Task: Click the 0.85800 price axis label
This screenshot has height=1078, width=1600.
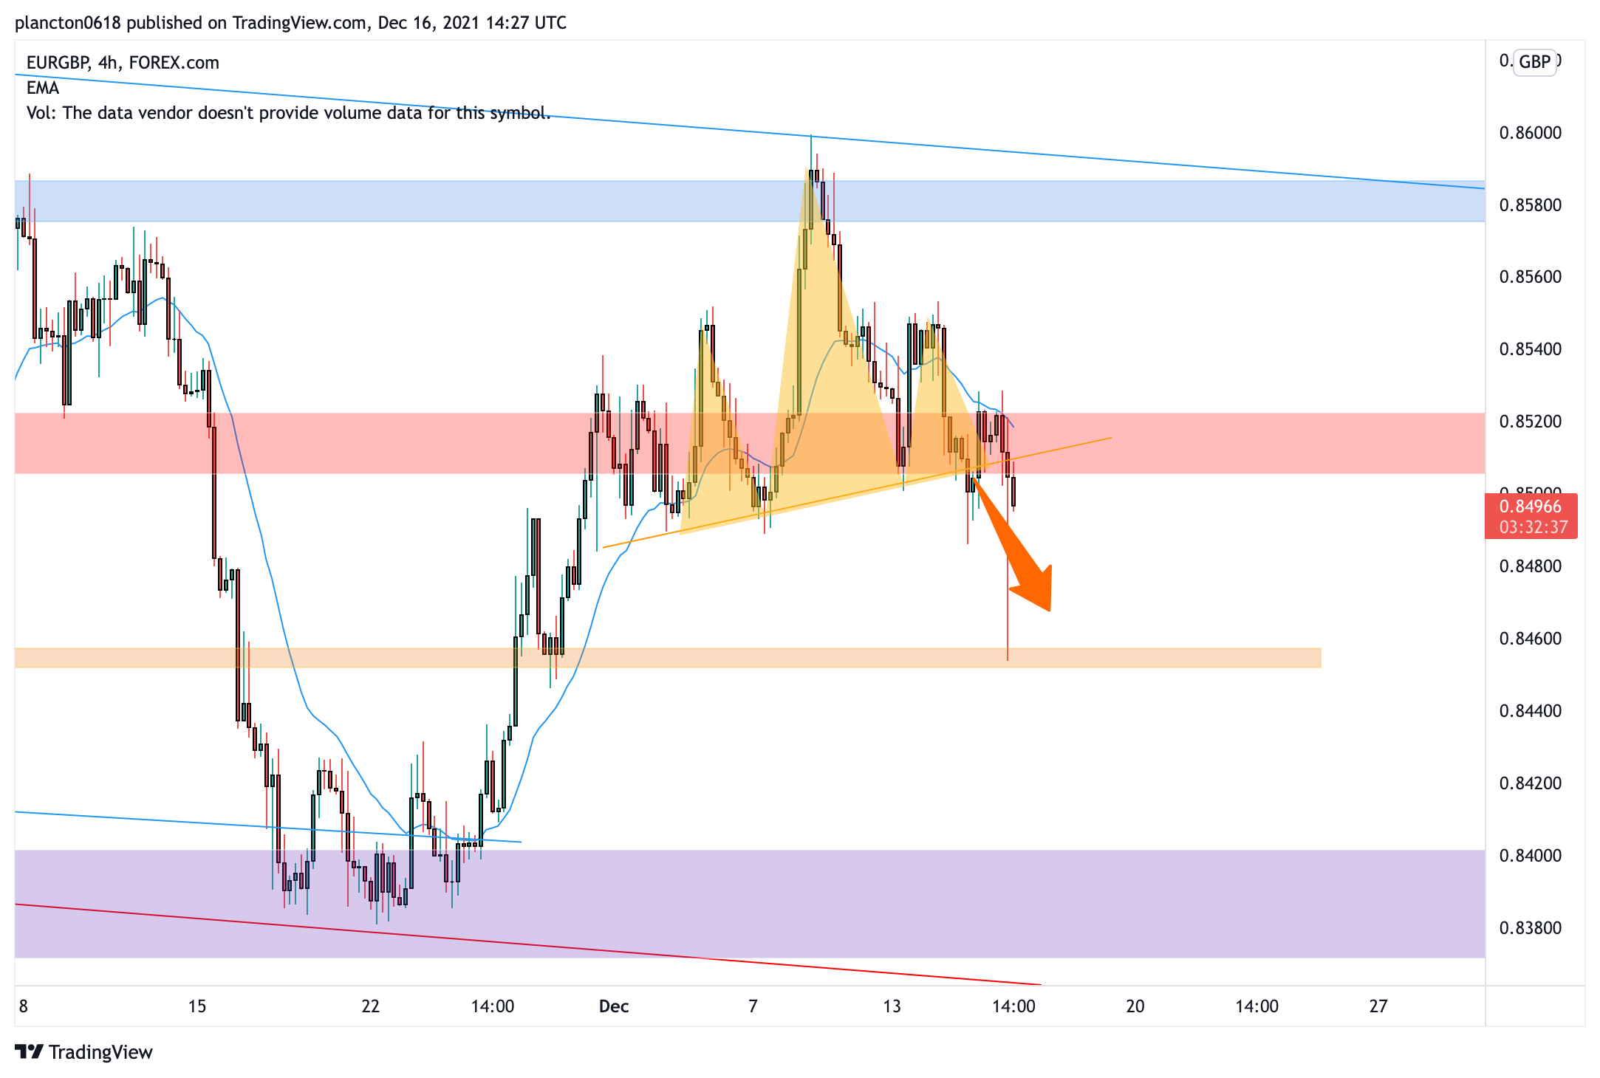Action: tap(1531, 205)
